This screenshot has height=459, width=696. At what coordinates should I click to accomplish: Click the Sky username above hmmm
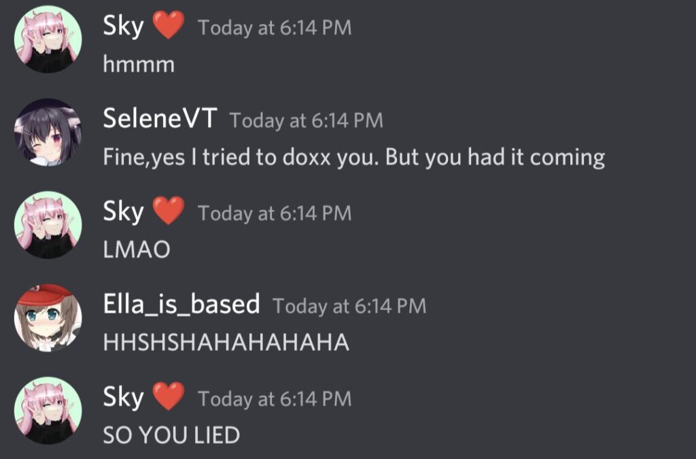(124, 27)
